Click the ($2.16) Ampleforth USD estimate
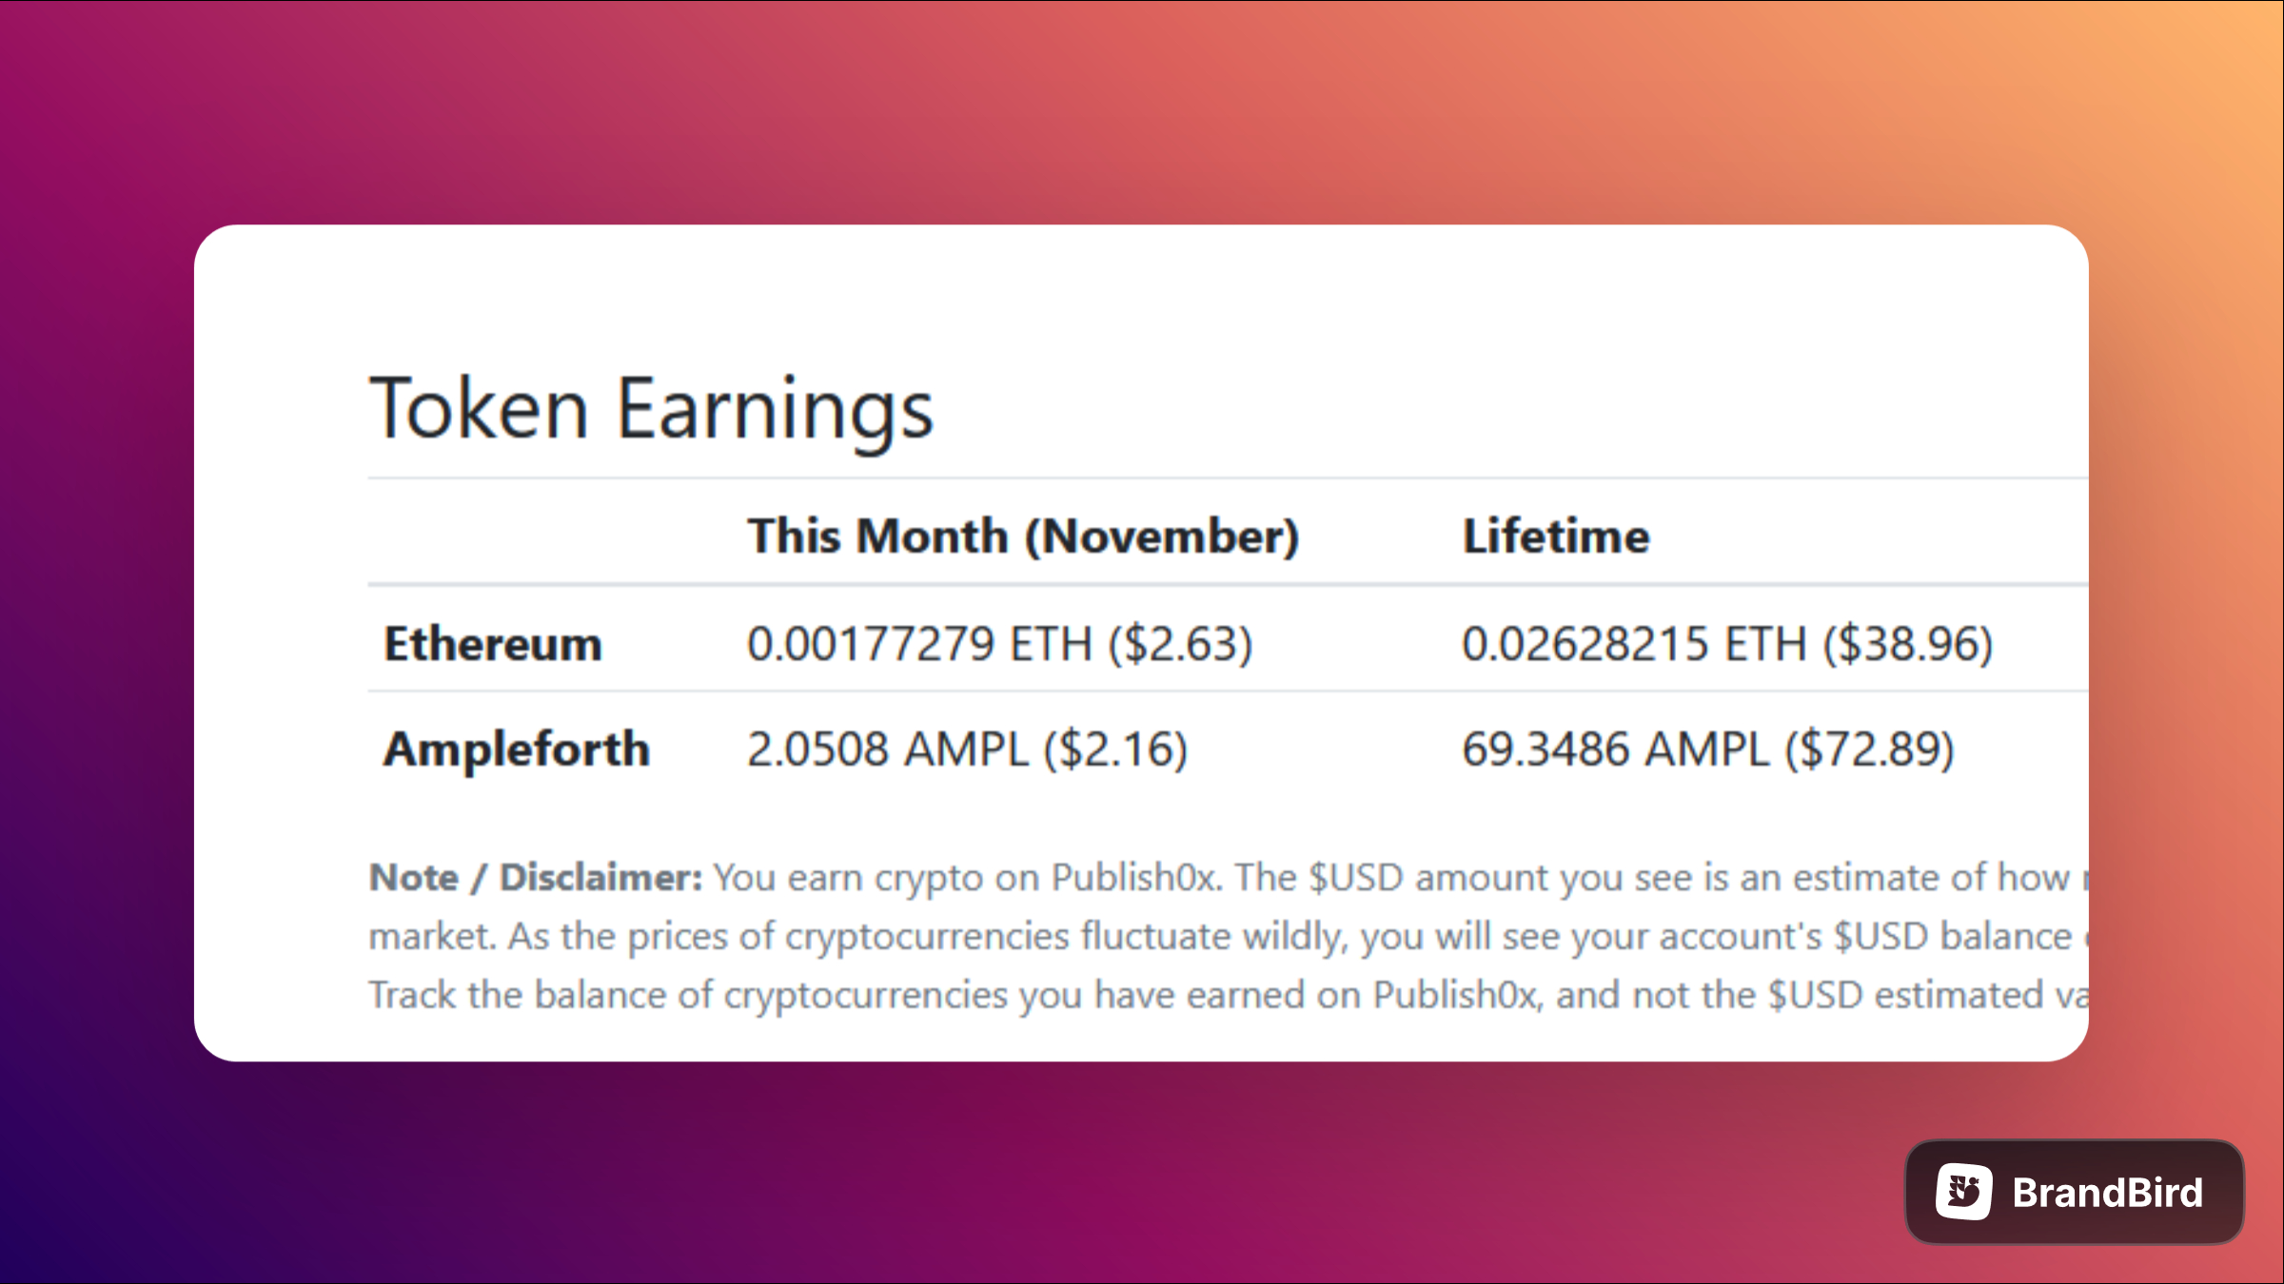 pos(1116,749)
